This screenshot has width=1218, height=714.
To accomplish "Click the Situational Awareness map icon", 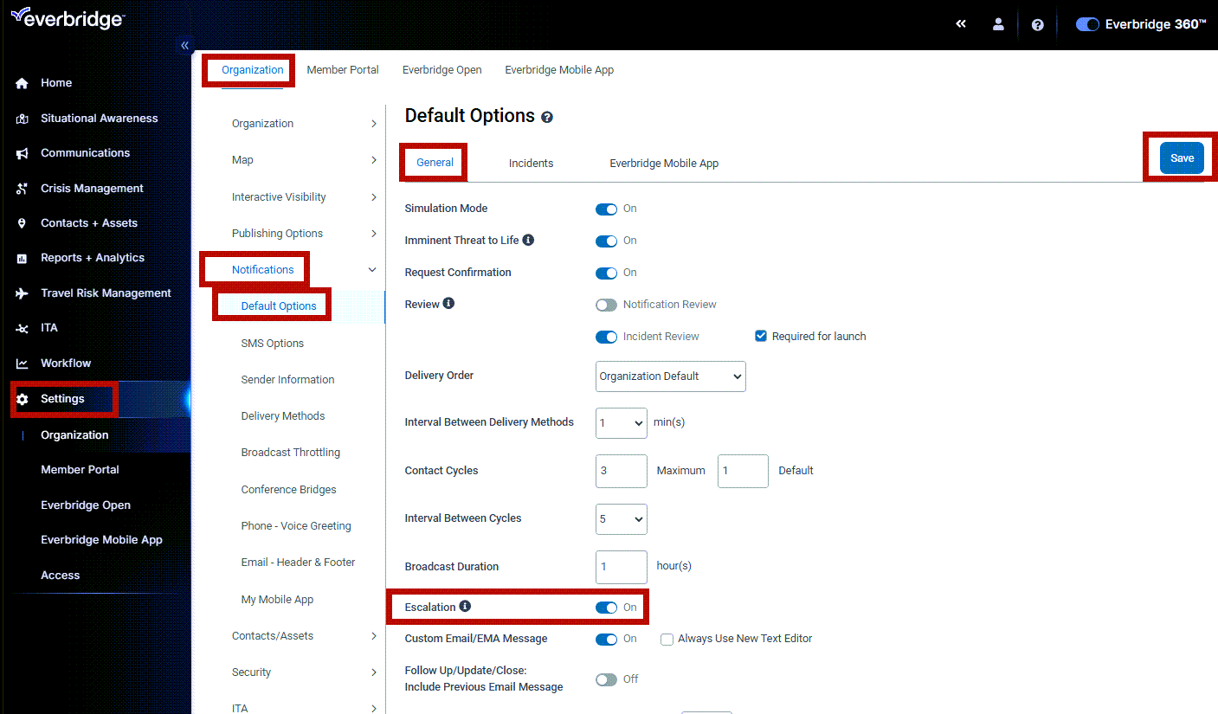I will (23, 119).
